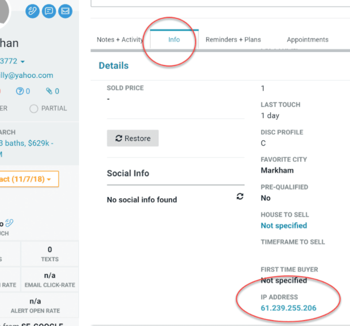Expand the phone number dropdown arrow
This screenshot has height=326, width=350.
point(22,61)
